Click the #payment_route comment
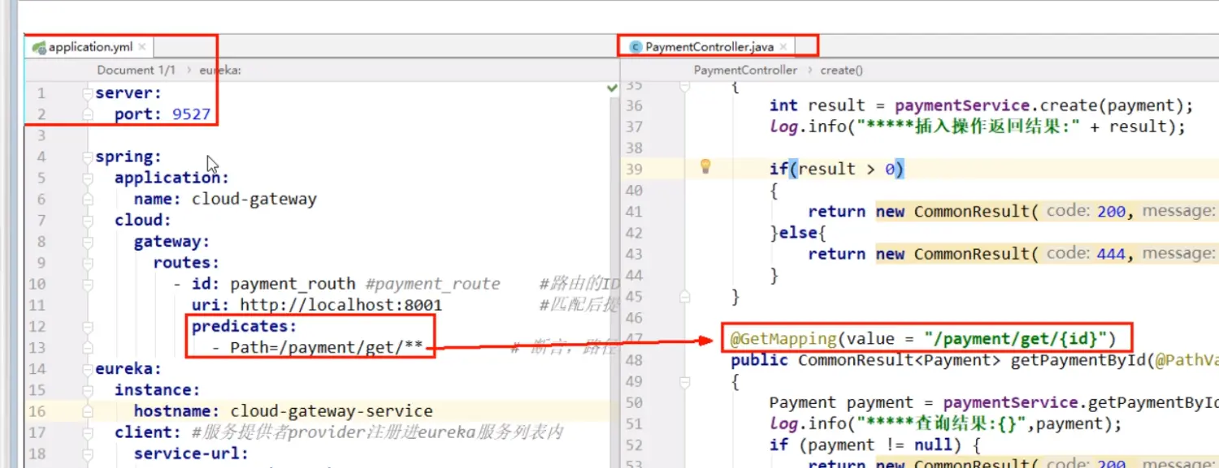The width and height of the screenshot is (1219, 468). coord(433,284)
